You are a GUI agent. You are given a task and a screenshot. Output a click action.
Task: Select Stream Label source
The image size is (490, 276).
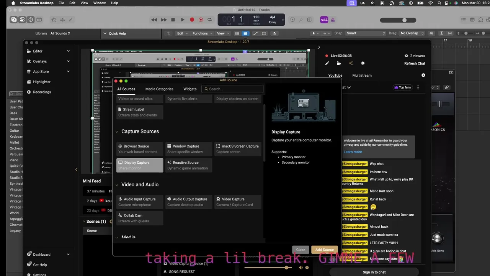140,112
